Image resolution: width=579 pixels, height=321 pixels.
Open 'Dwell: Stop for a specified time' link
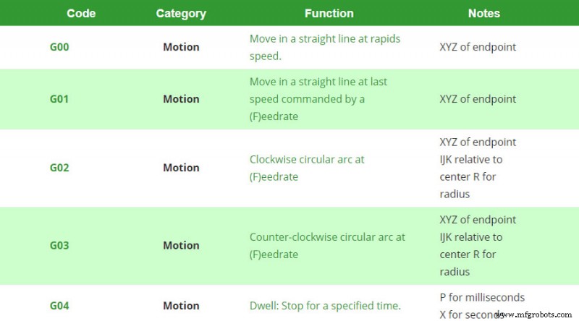click(325, 306)
